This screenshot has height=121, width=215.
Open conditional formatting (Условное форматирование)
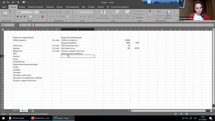pos(103,14)
